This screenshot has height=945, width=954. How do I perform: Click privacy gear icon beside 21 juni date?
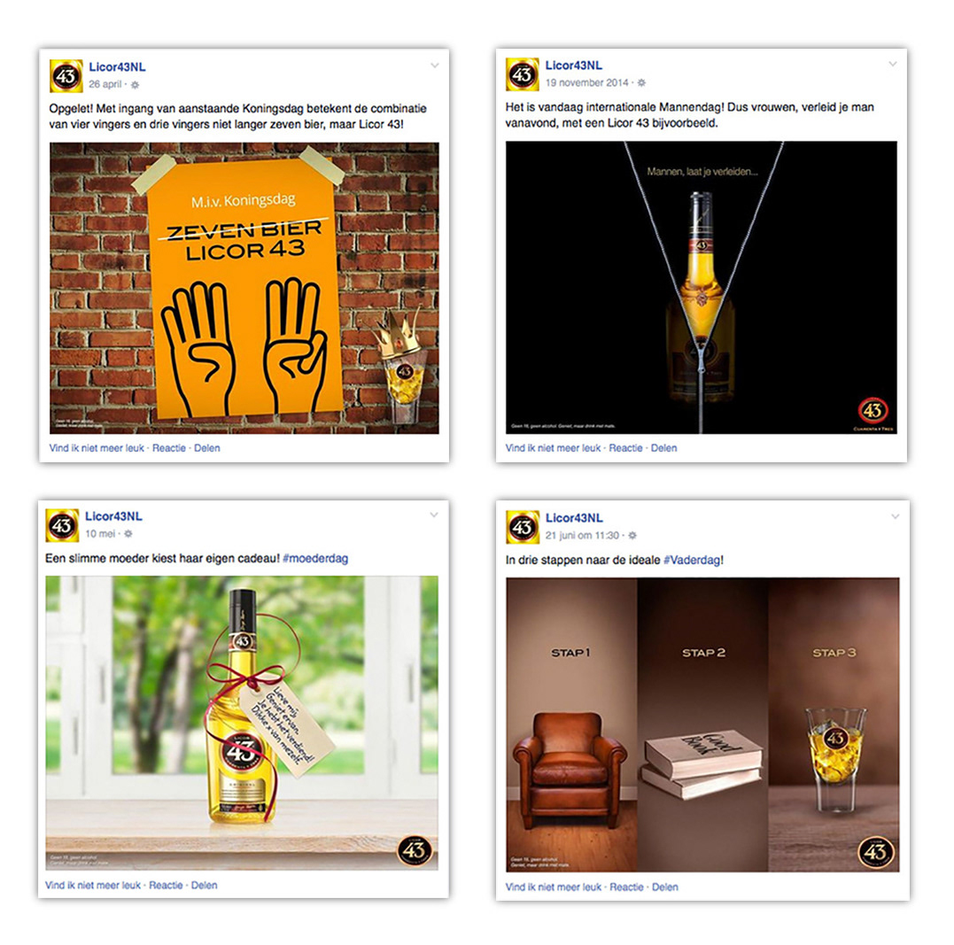click(632, 536)
